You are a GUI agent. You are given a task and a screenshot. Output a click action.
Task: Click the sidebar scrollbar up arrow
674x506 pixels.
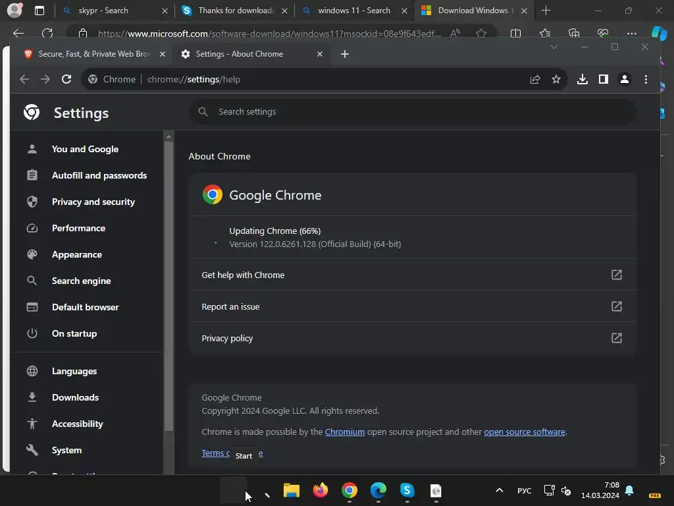(x=168, y=136)
